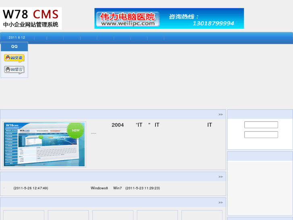Click the >> more link above the empty thumbnail boxes
This screenshot has width=293, height=220.
pos(220,203)
